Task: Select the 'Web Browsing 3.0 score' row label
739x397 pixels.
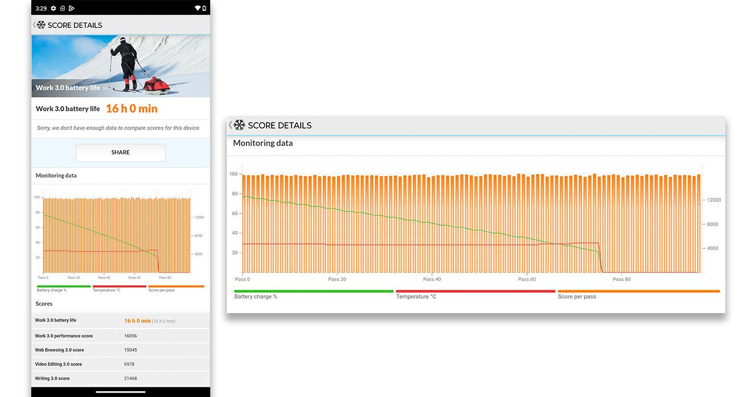Action: (60, 350)
